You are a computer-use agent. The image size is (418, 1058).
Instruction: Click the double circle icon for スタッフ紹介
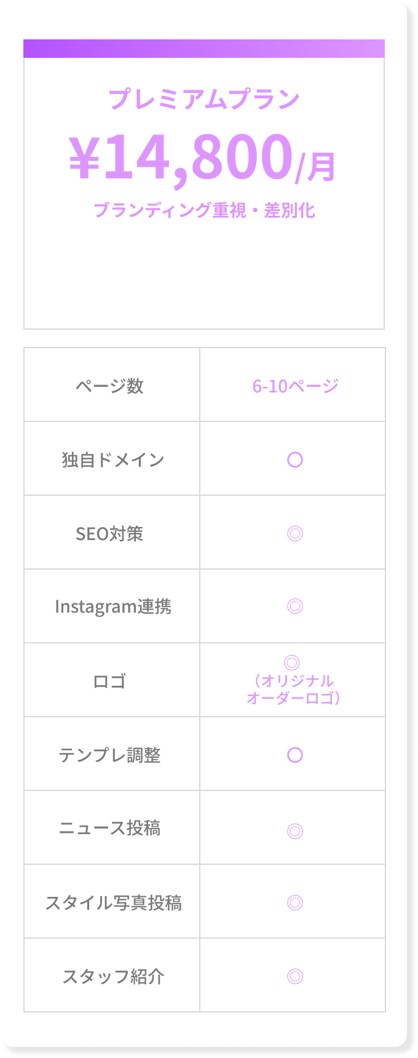(x=295, y=976)
